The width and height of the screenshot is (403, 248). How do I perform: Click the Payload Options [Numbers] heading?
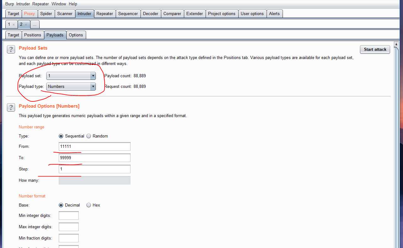coord(49,106)
